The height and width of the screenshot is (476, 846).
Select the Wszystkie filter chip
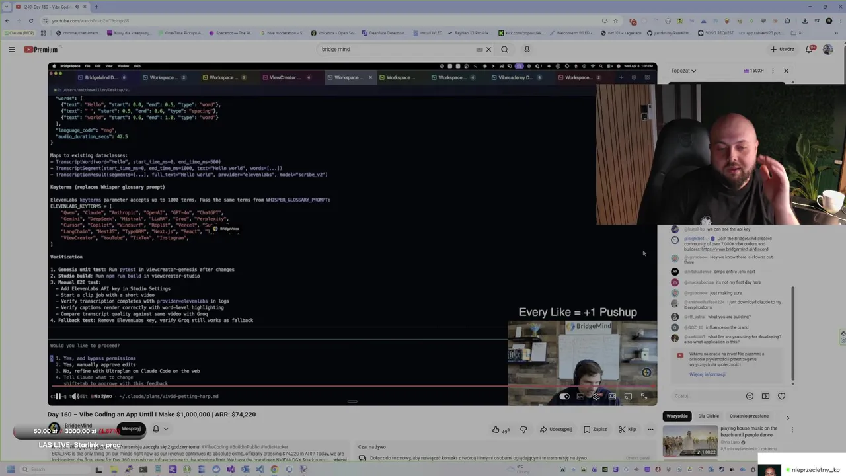click(677, 416)
